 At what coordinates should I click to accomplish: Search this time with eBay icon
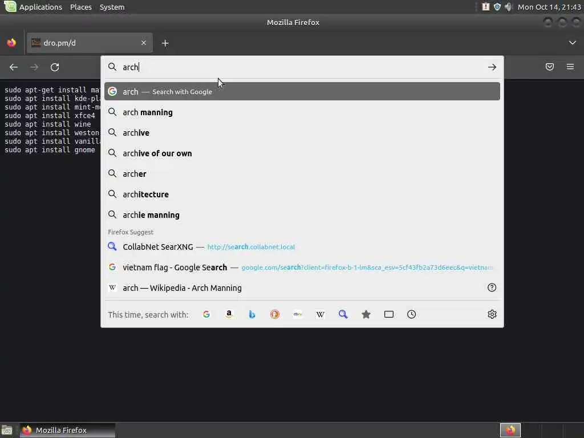(x=298, y=314)
